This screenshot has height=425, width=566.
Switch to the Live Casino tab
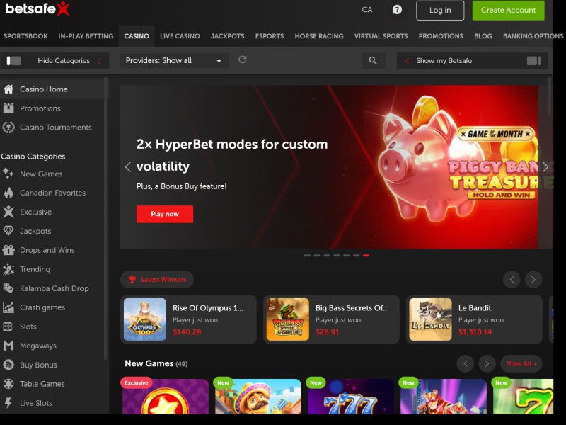pyautogui.click(x=180, y=36)
